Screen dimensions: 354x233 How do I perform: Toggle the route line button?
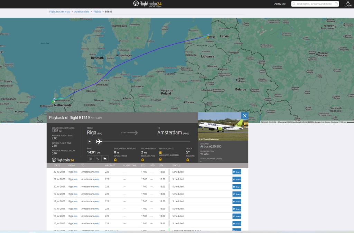pos(98,159)
